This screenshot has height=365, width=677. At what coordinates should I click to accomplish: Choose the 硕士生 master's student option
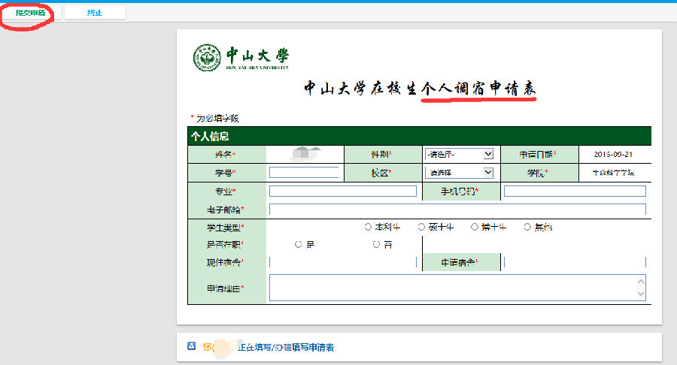(x=421, y=227)
